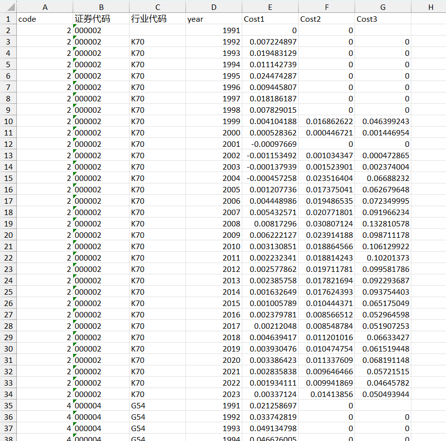Select cell with value 0.003386423

[x=270, y=360]
